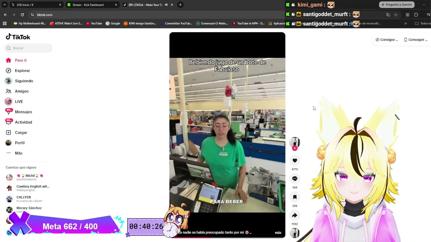Click the translate page icon
The height and width of the screenshot is (242, 431).
tap(388, 15)
